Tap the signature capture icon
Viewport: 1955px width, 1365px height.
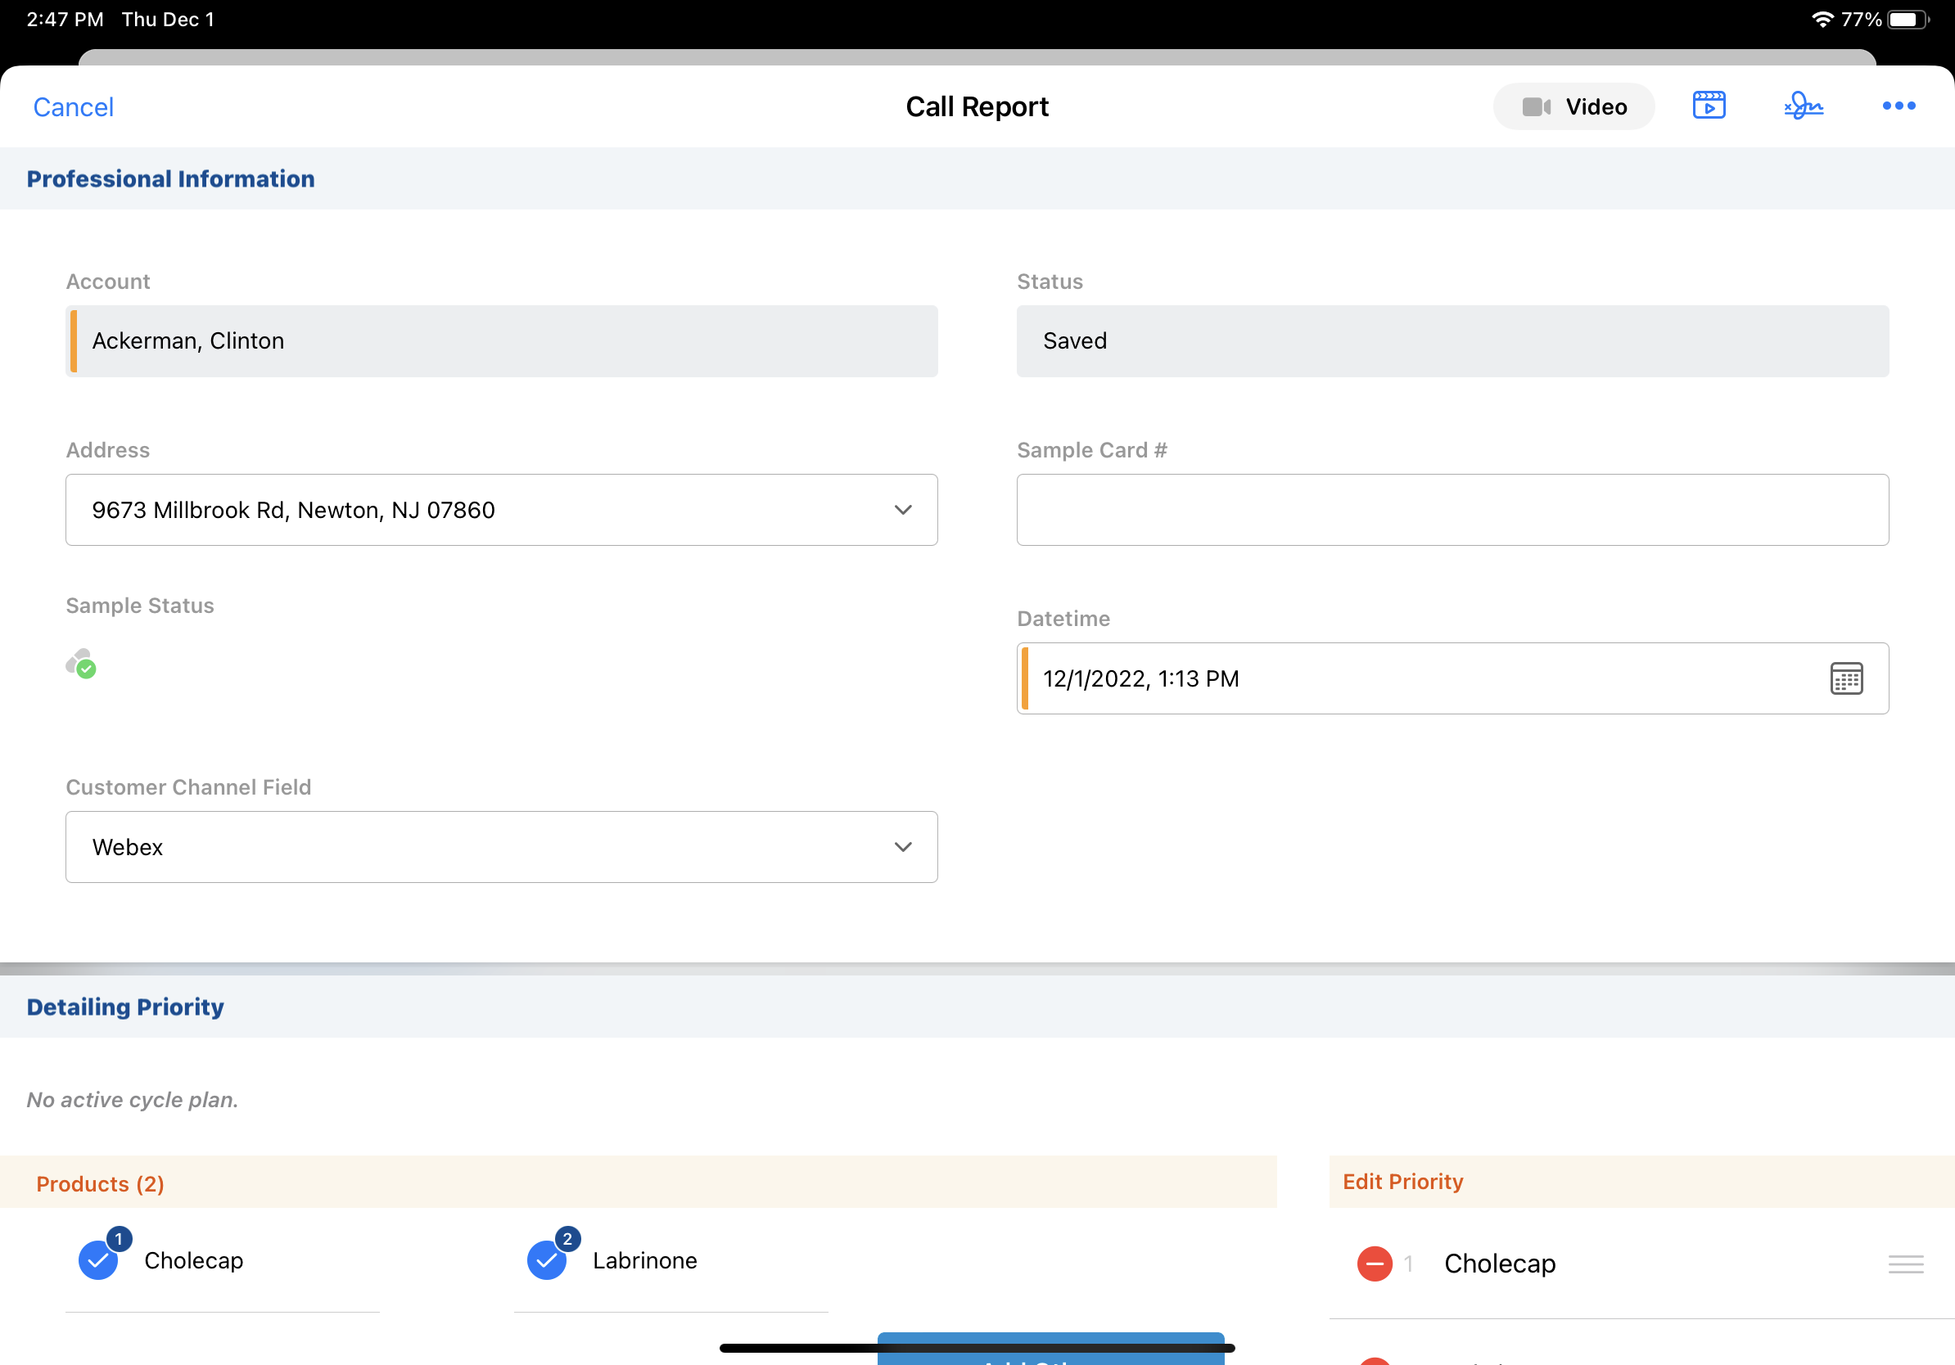(x=1804, y=106)
